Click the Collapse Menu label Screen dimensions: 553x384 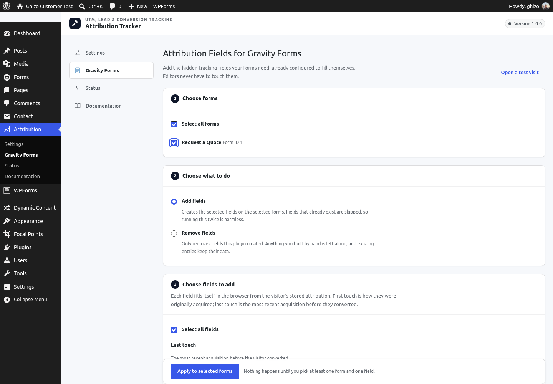click(x=30, y=300)
